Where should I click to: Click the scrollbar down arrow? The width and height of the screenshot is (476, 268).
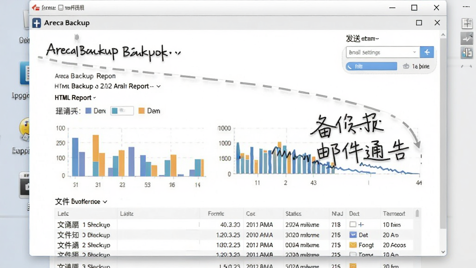[x=443, y=252]
